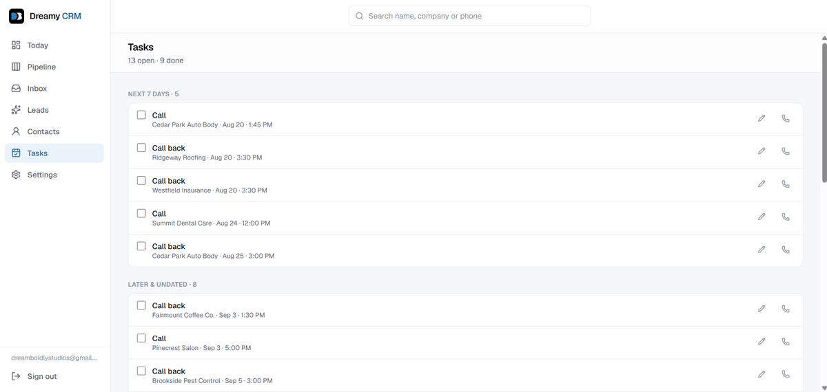
Task: Click the Today dashboard icon in sidebar
Action: click(17, 45)
